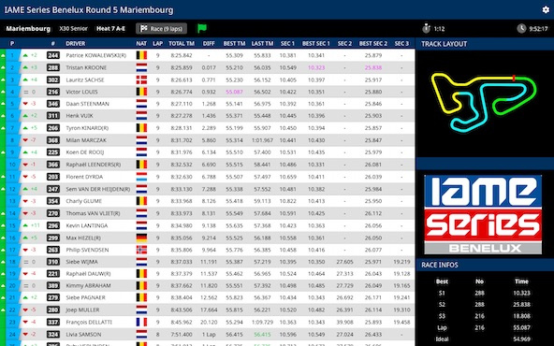Click purple best sector time 10.323
Image resolution: width=554 pixels, height=346 pixels.
316,67
